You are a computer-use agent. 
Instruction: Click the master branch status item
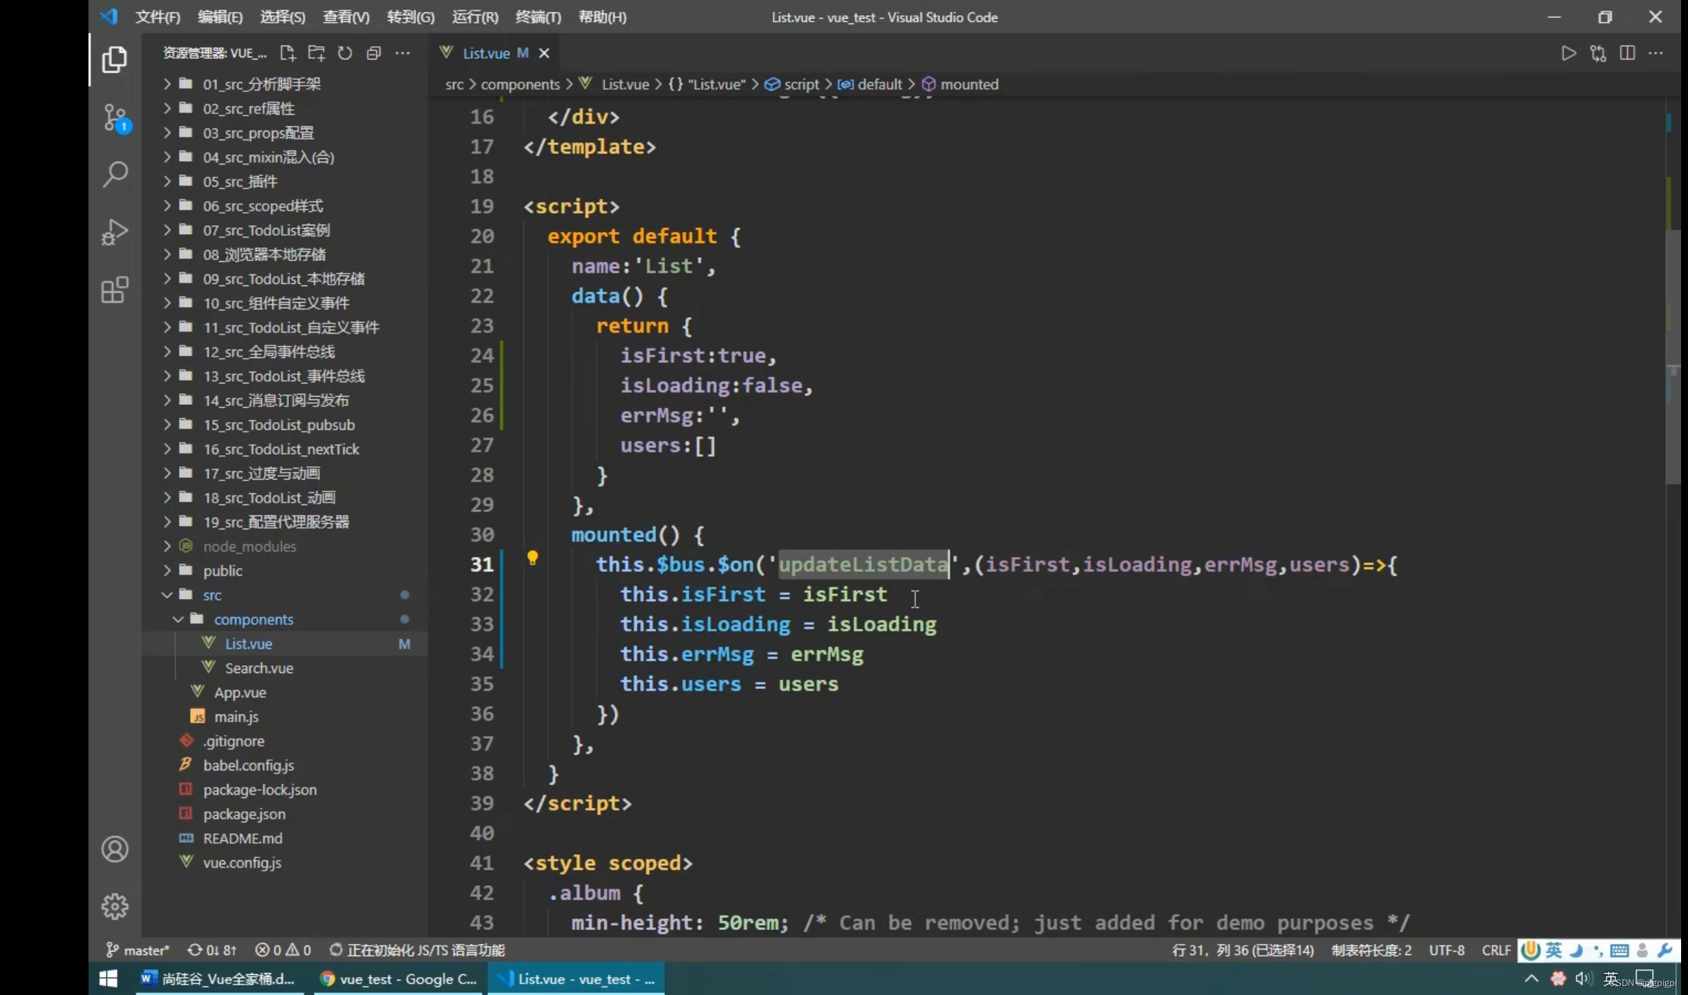(138, 950)
